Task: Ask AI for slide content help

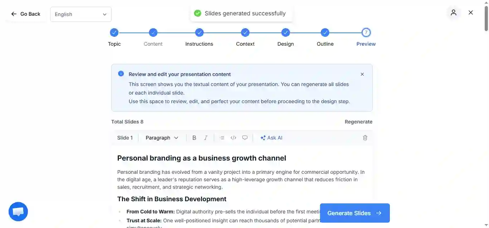Action: [271, 138]
